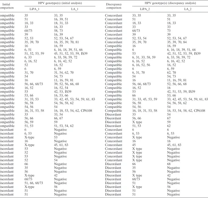Select the 'HPV genotype(s) (discrepancy analysis)' header
The width and height of the screenshot is (208, 198).
click(170, 3)
